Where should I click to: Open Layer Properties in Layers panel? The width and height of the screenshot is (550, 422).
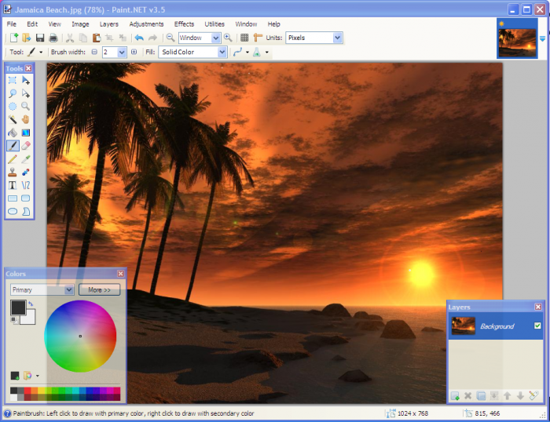534,396
